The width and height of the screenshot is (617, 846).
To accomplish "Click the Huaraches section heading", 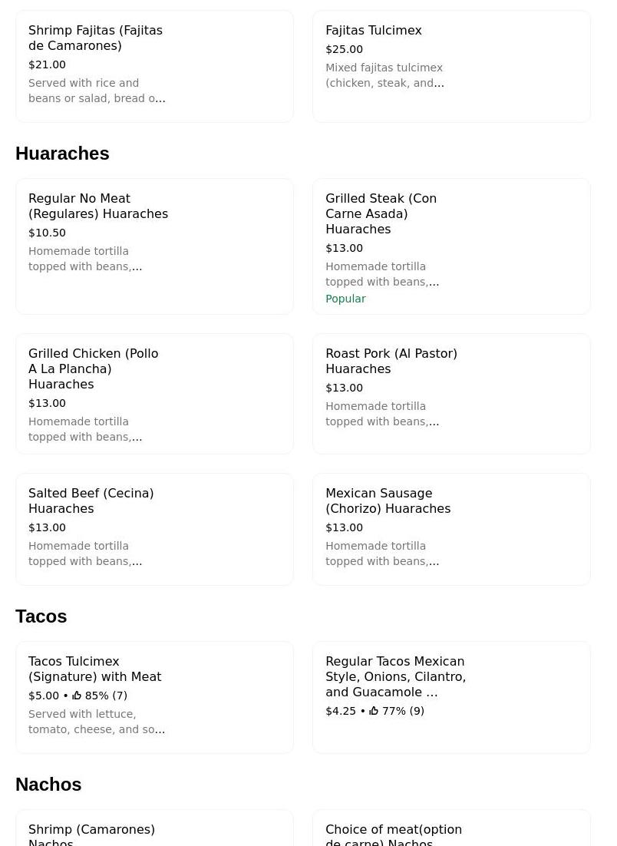I will (x=62, y=154).
